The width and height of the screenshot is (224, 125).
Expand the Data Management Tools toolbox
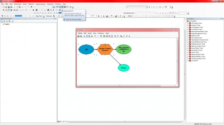(188, 34)
